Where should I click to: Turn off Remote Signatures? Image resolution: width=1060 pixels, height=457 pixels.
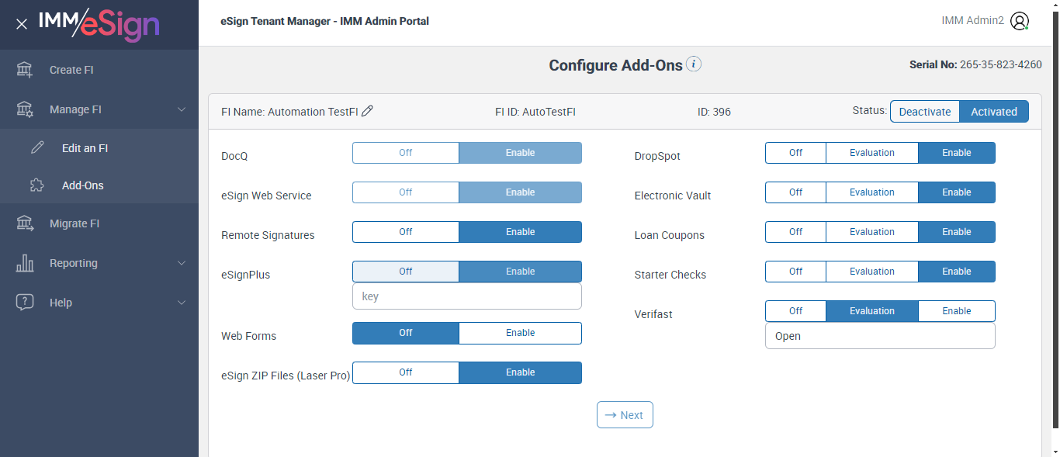pos(406,232)
